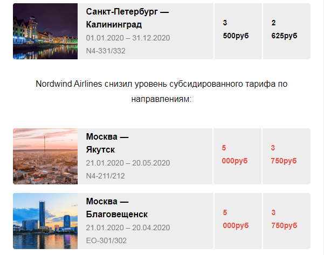The height and width of the screenshot is (255, 324).
Task: Click the Санкт-Петербург — Калининград route title
Action: [x=127, y=18]
